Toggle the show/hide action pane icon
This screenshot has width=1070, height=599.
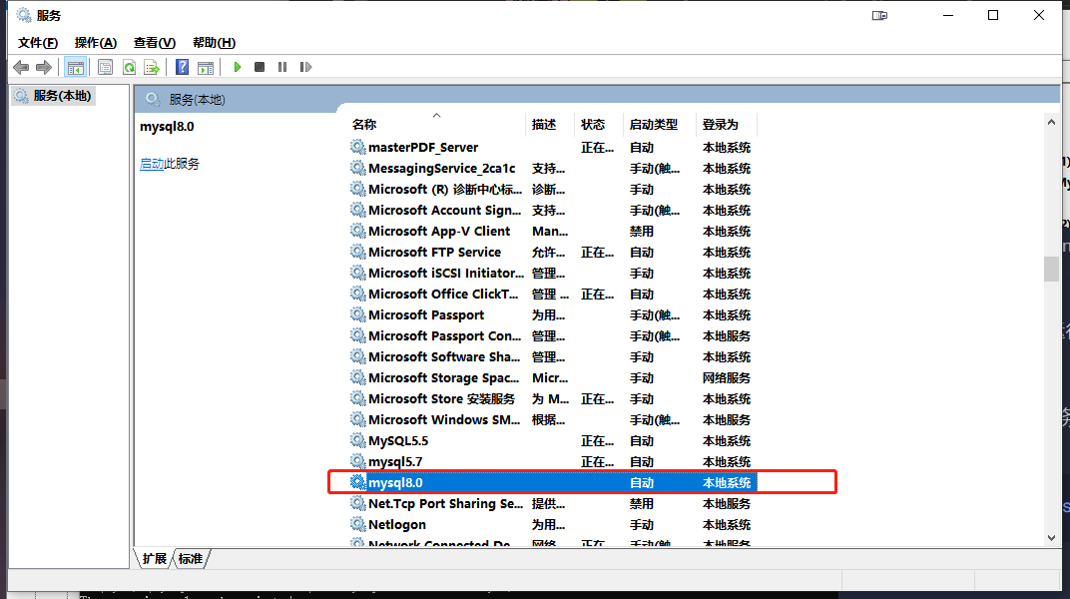click(206, 67)
